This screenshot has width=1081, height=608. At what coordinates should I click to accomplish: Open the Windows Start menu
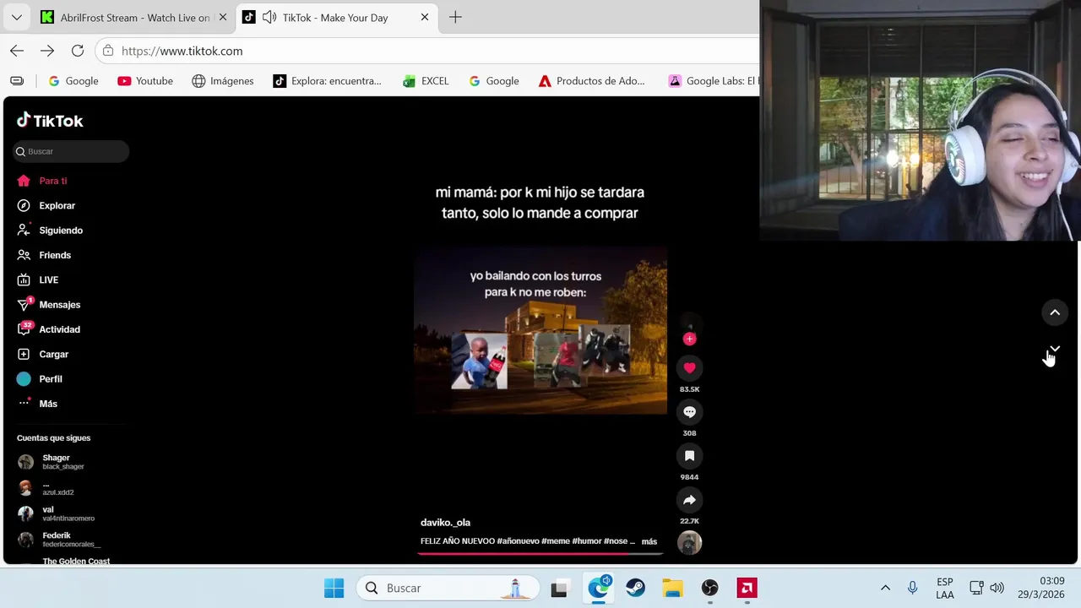tap(334, 588)
